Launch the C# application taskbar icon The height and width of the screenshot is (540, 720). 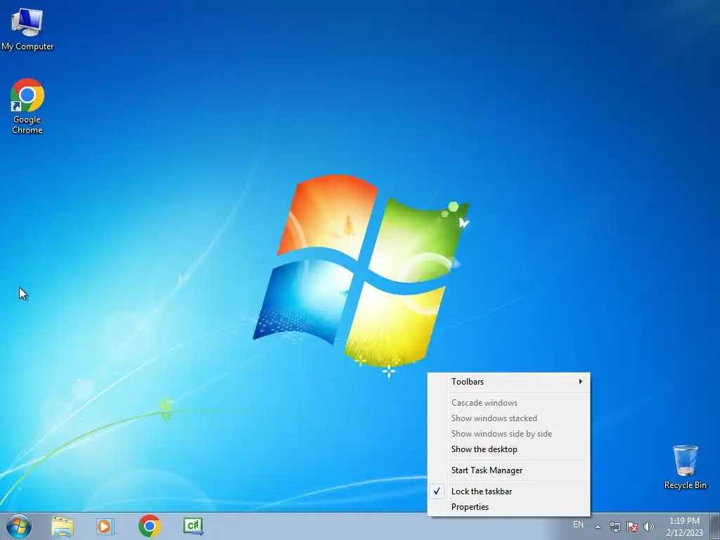tap(193, 526)
